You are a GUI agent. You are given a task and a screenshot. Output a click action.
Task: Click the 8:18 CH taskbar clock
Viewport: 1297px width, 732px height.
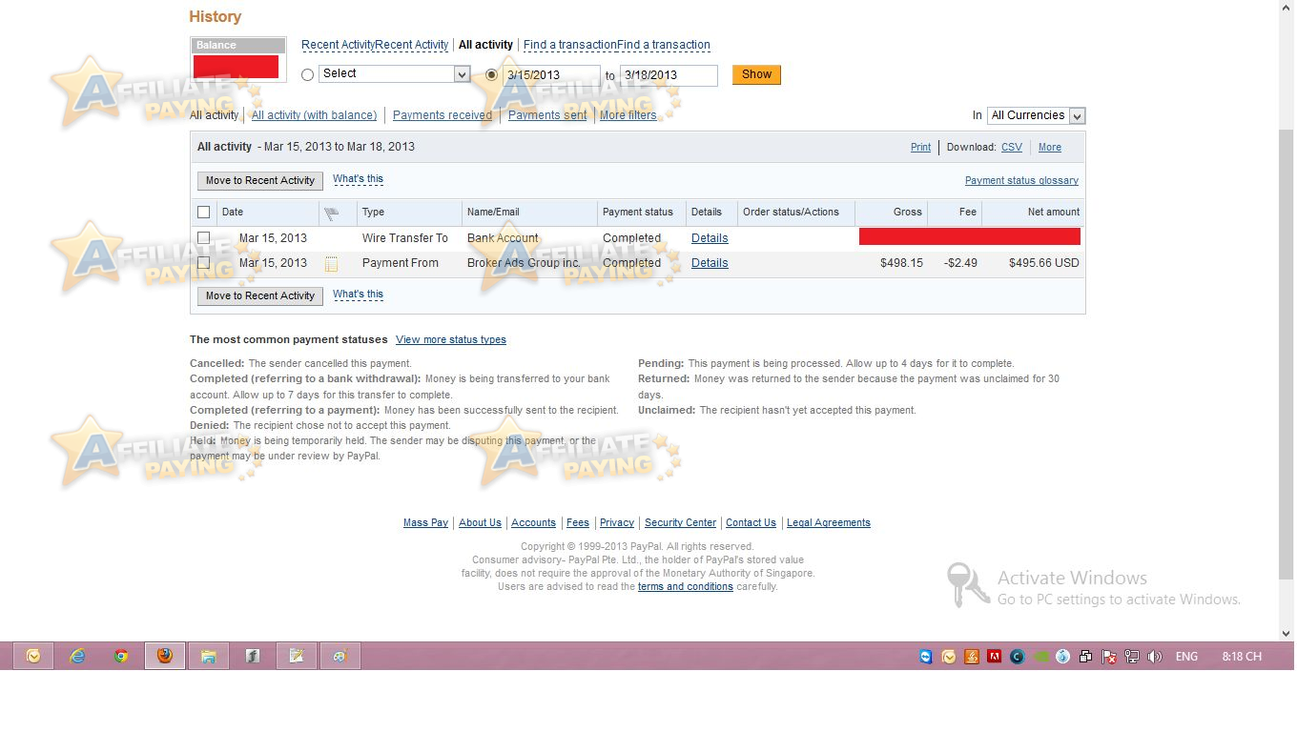(1241, 657)
